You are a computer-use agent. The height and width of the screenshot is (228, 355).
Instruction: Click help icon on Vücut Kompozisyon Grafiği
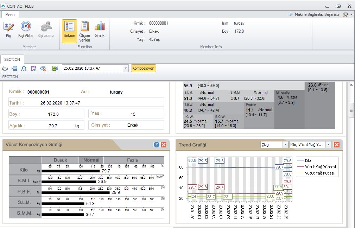(x=157, y=145)
